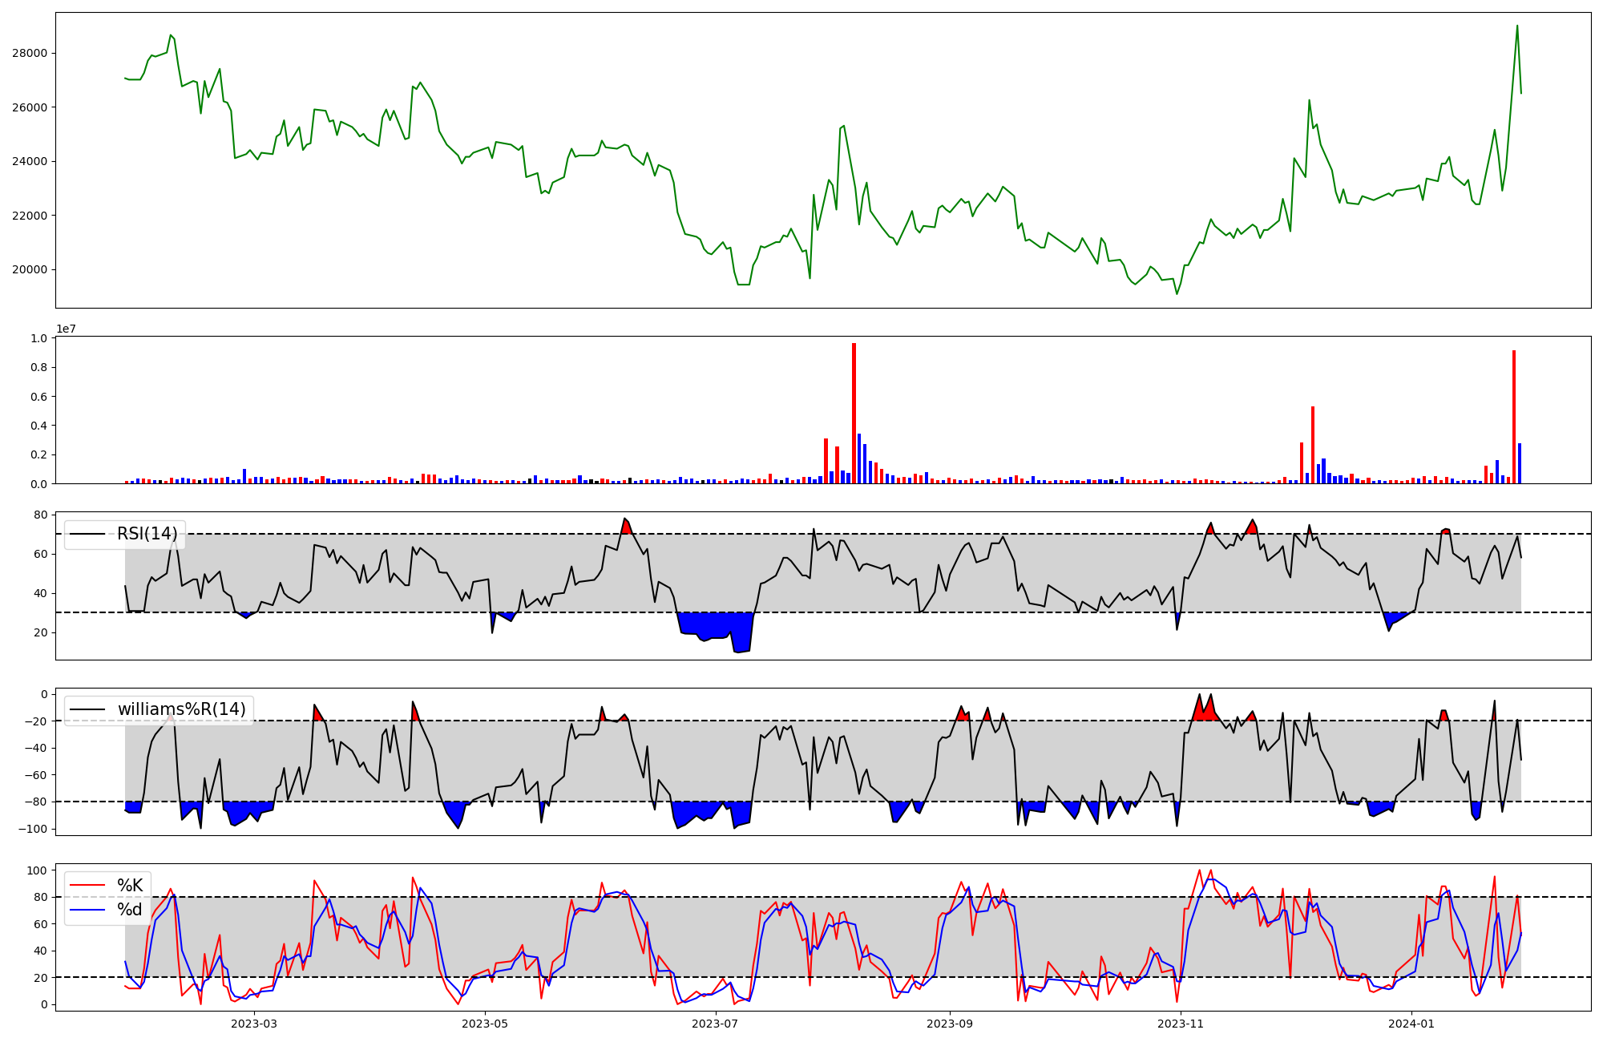Click the 100 tick on the stochastic axis
This screenshot has height=1042, width=1603.
37,870
